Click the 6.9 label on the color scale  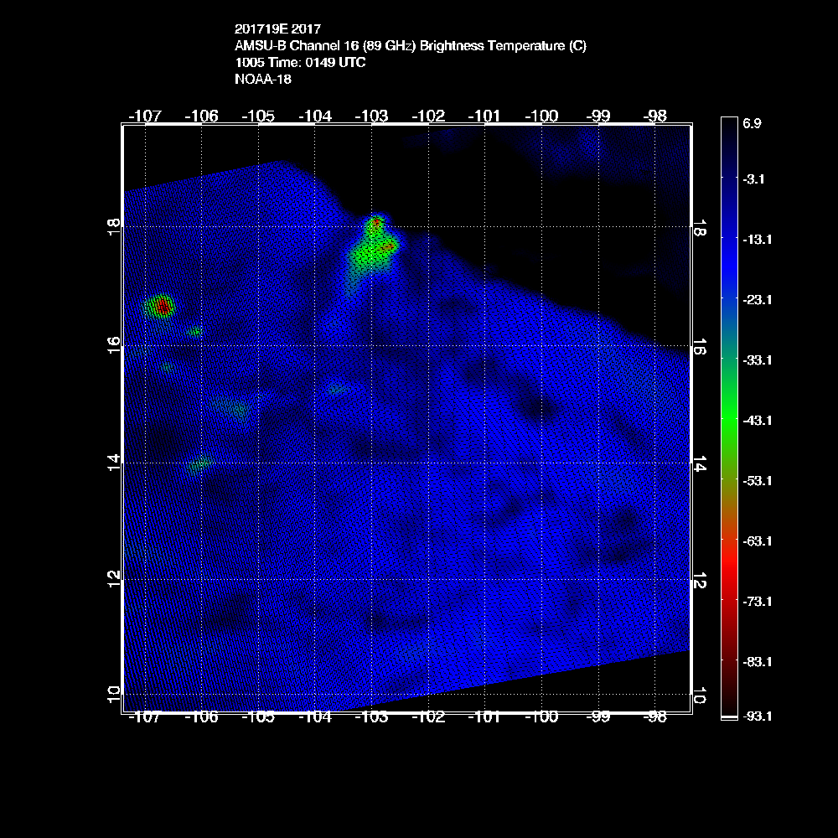tap(752, 124)
